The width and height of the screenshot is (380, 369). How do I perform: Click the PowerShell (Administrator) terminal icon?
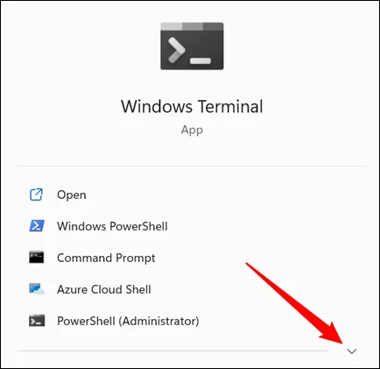click(37, 320)
